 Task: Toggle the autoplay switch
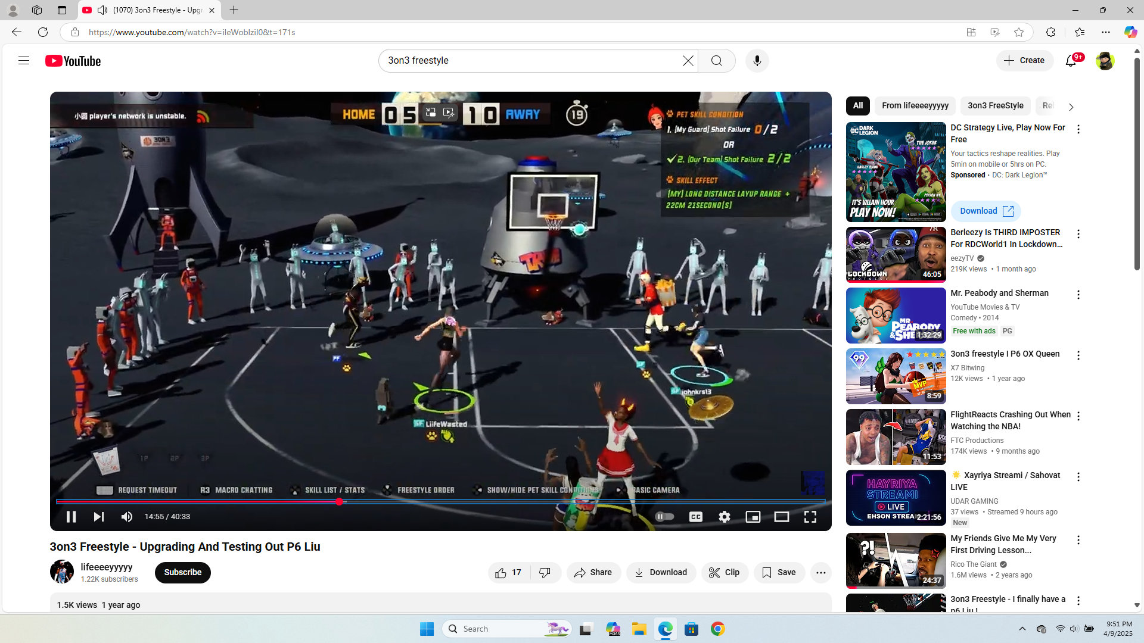point(664,517)
